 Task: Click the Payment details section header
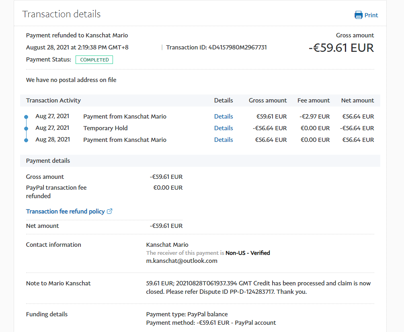pyautogui.click(x=48, y=161)
